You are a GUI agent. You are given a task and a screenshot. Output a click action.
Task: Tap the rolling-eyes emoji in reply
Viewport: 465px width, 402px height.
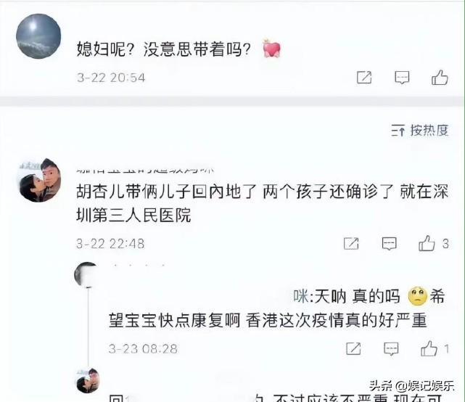point(418,296)
